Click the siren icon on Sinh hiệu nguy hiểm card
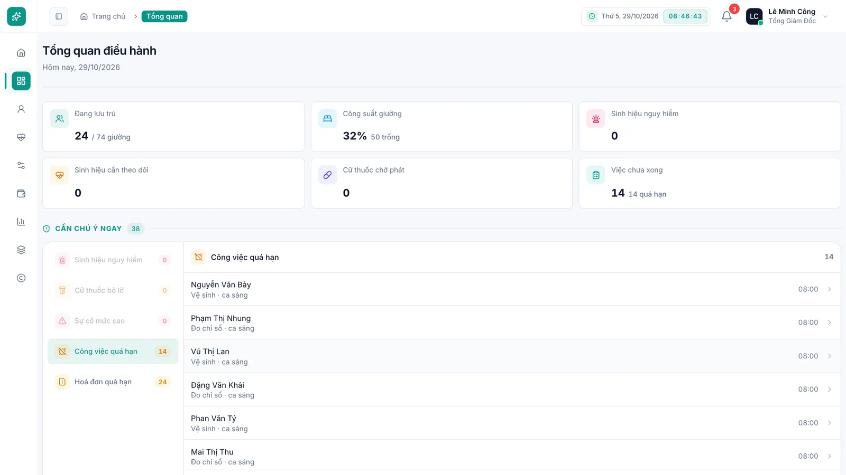846x475 pixels. pyautogui.click(x=596, y=119)
